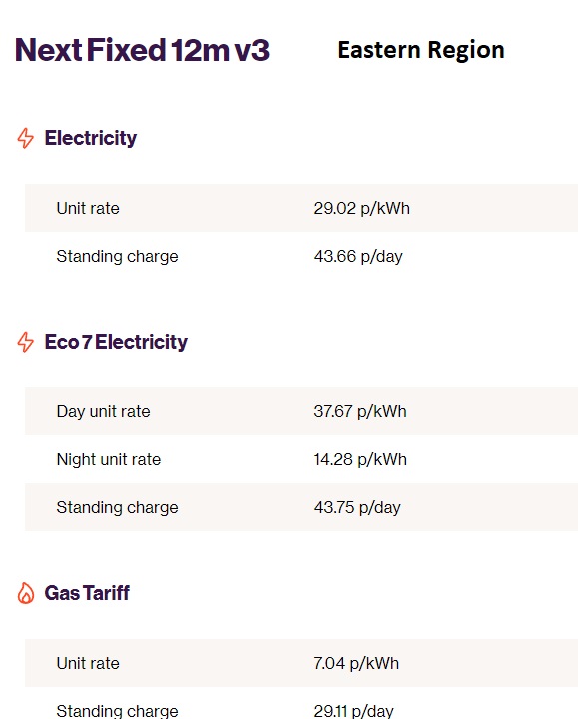Click the Electricity lightning bolt icon

click(x=26, y=138)
